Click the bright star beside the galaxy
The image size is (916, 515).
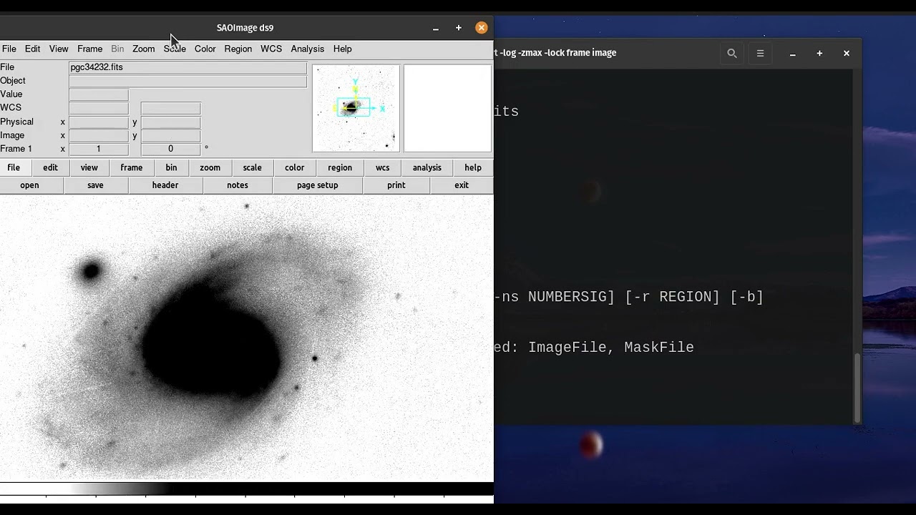(91, 271)
